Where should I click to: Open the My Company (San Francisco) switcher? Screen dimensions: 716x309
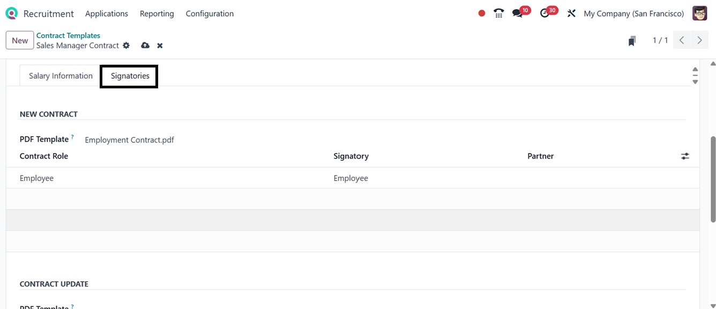633,13
